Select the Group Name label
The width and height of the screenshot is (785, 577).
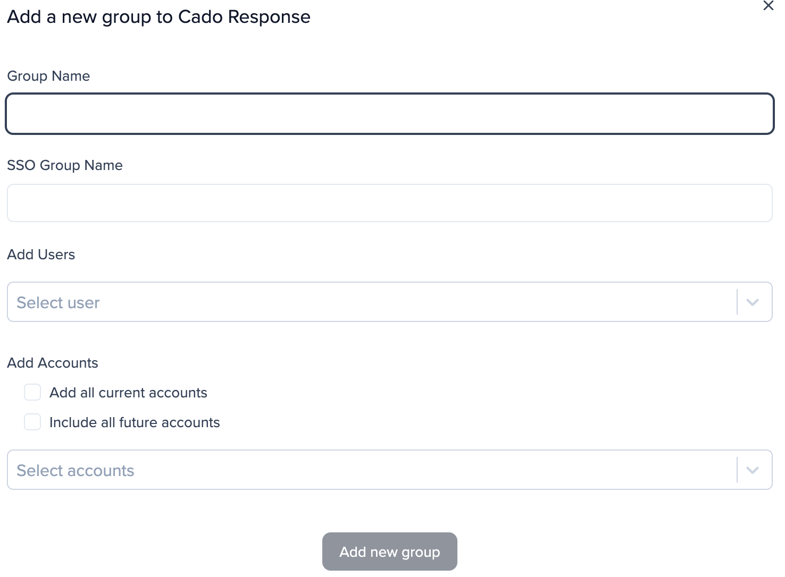(x=48, y=76)
